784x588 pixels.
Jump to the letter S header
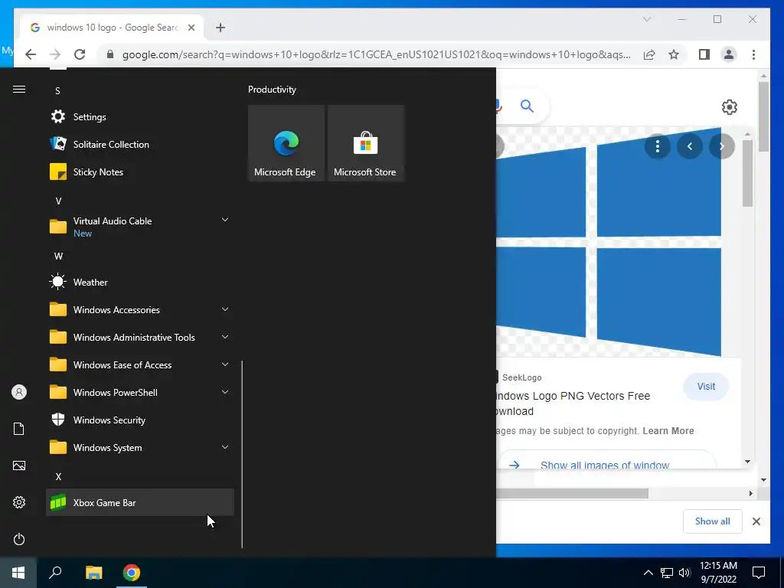[x=58, y=91]
